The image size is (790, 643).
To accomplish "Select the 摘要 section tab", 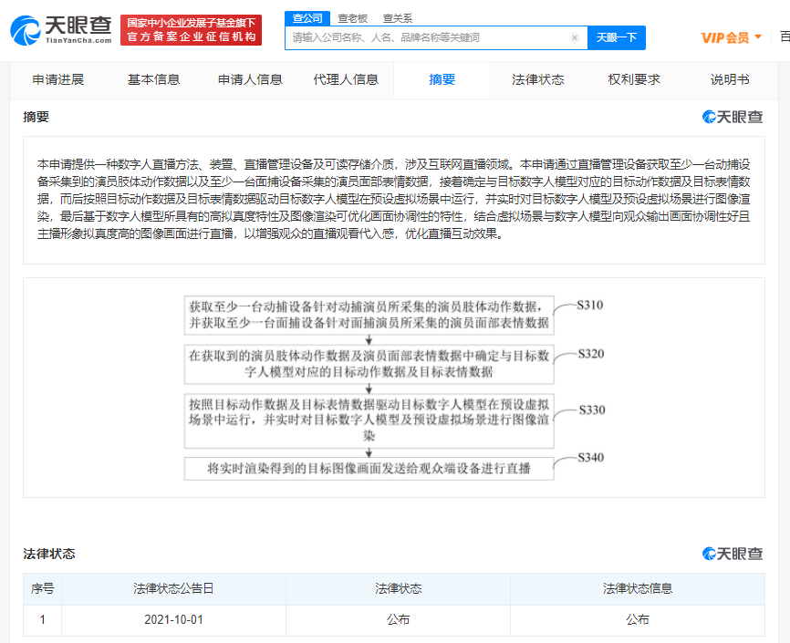I will click(442, 79).
